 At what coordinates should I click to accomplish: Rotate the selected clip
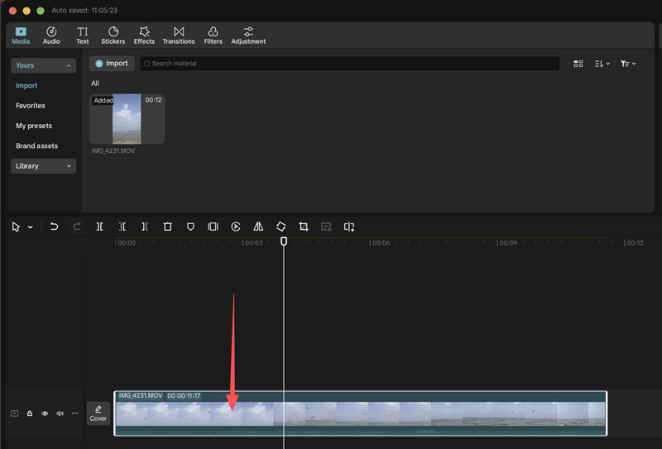click(281, 227)
